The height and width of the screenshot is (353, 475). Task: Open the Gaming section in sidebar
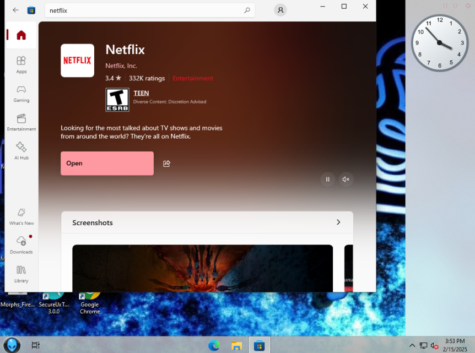21,94
